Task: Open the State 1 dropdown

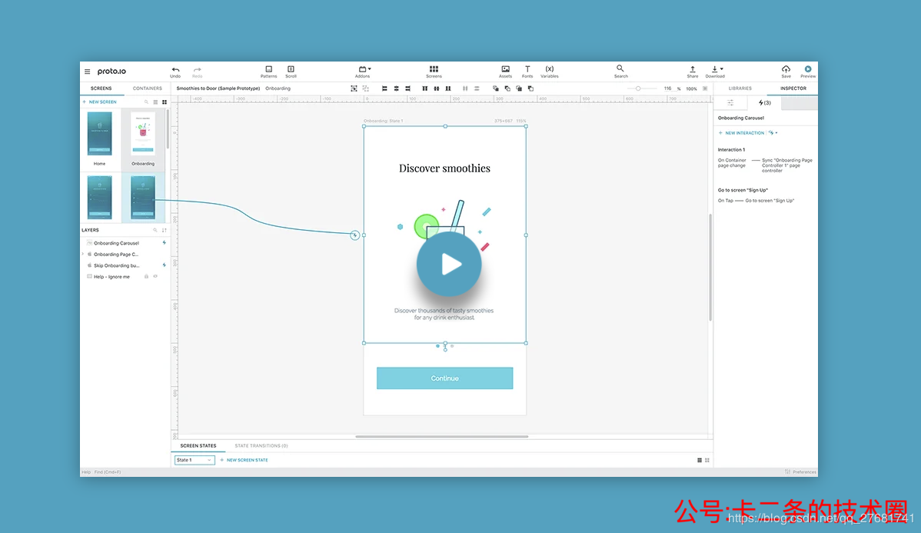Action: pyautogui.click(x=195, y=460)
